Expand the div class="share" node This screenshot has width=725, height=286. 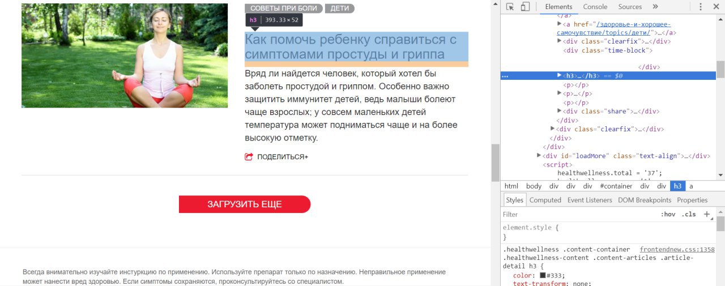560,112
